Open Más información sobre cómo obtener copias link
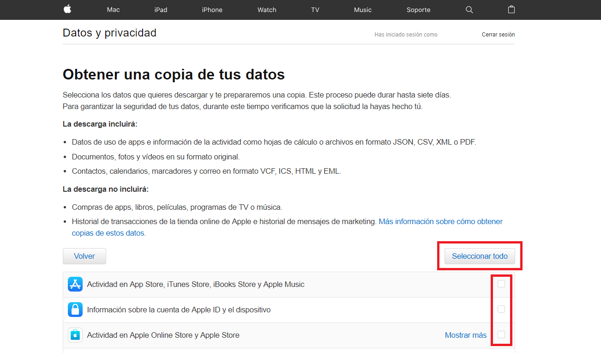 coord(287,227)
